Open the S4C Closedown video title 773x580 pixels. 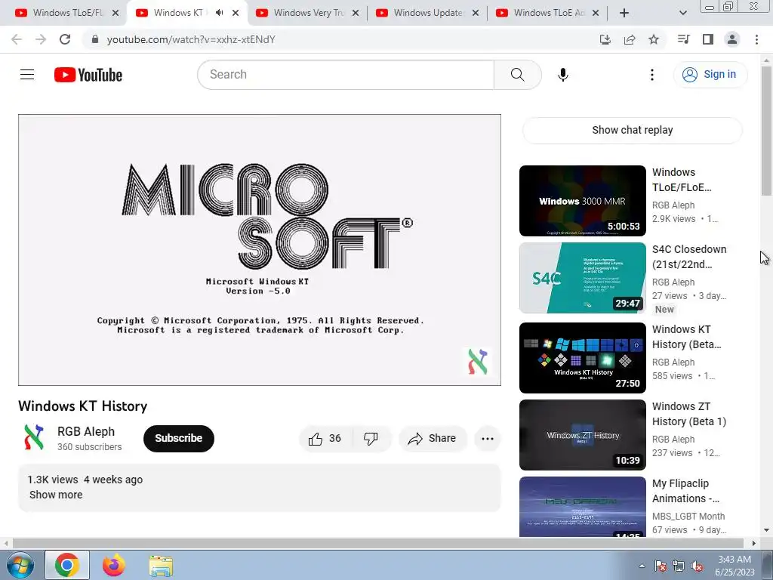click(689, 257)
